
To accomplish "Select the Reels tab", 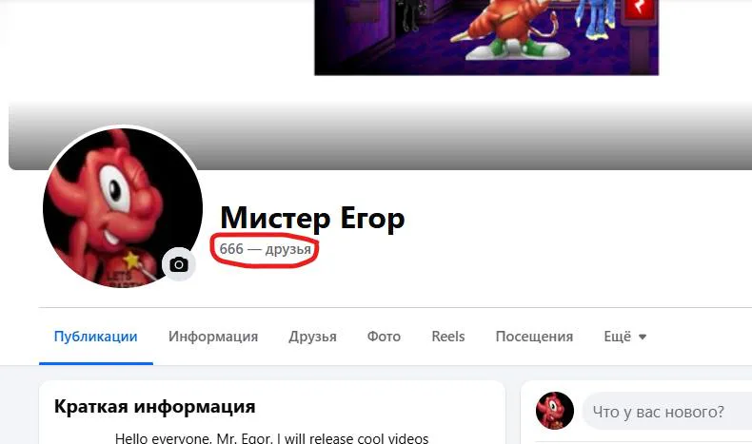I will point(448,337).
